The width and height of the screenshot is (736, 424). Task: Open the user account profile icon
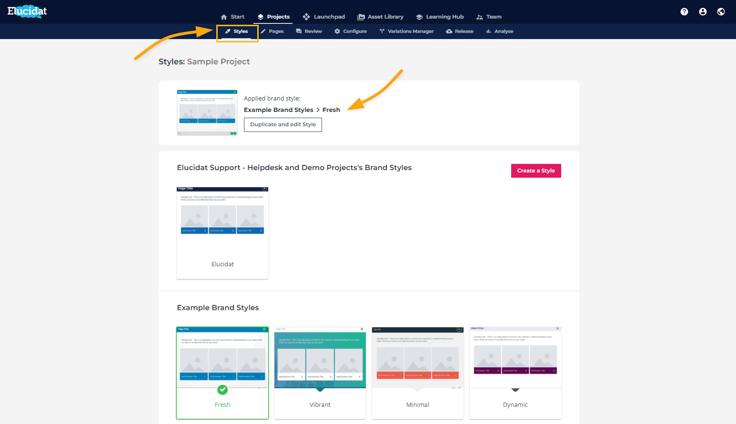pos(703,12)
